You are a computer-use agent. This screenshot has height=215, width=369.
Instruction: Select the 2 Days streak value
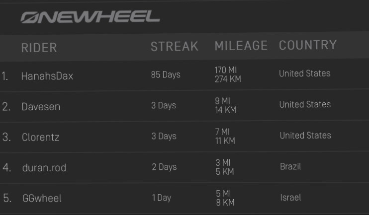164,167
